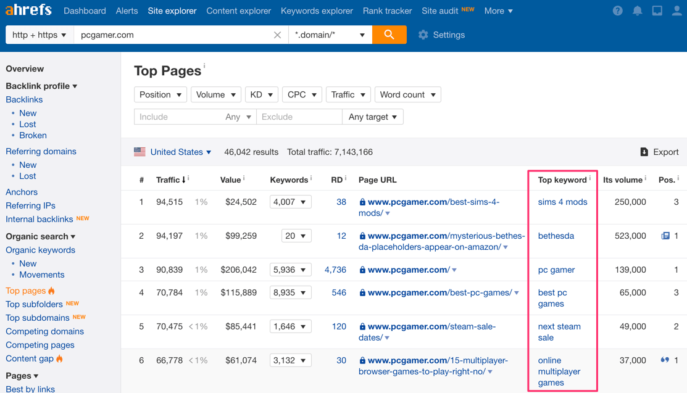Change country from United States dropdown
Image resolution: width=687 pixels, height=393 pixels.
180,152
